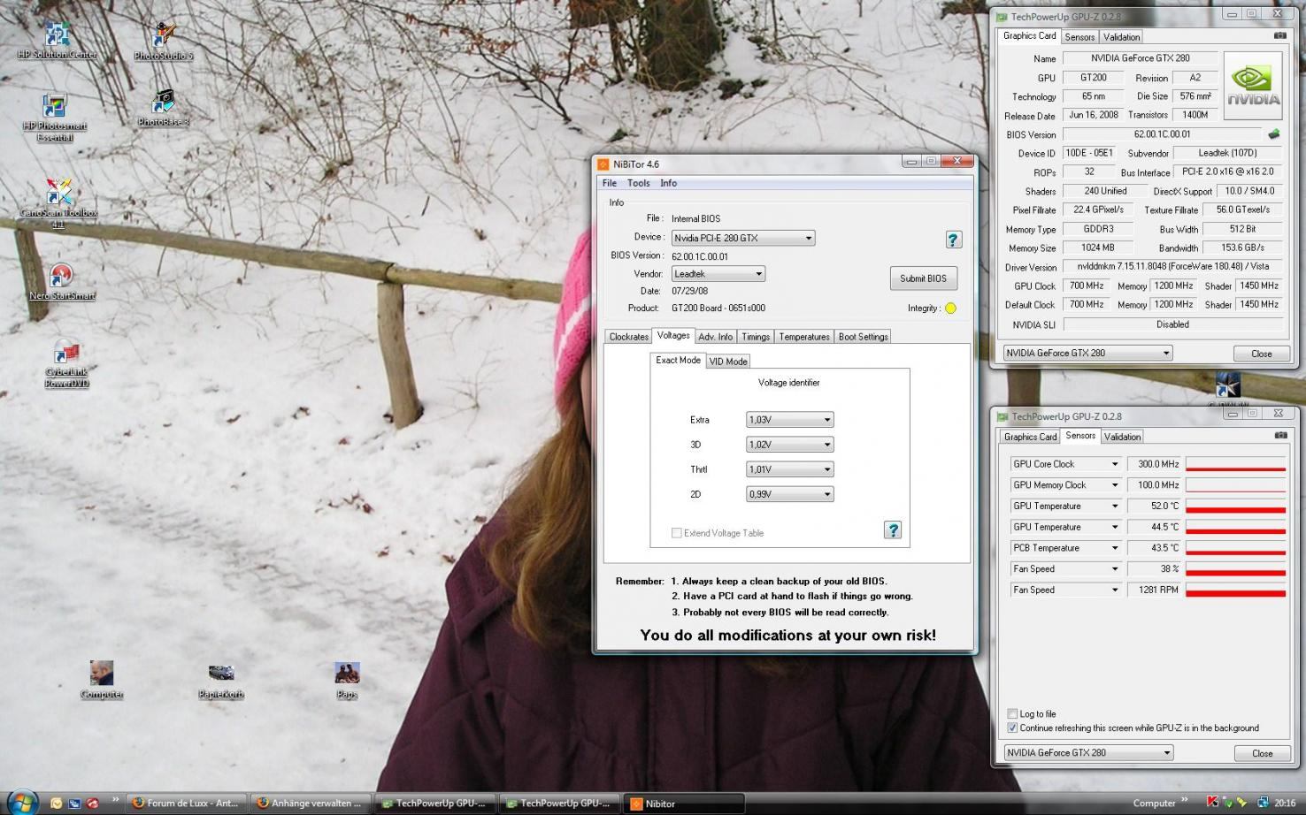Image resolution: width=1306 pixels, height=815 pixels.
Task: Open the 3D voltage dropdown
Action: pyautogui.click(x=790, y=445)
